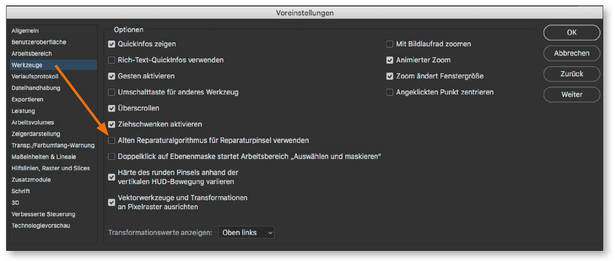Enable the Rich-Text-QuickInfos verwenden checkbox
Viewport: 615px width, 261px height.
point(112,60)
